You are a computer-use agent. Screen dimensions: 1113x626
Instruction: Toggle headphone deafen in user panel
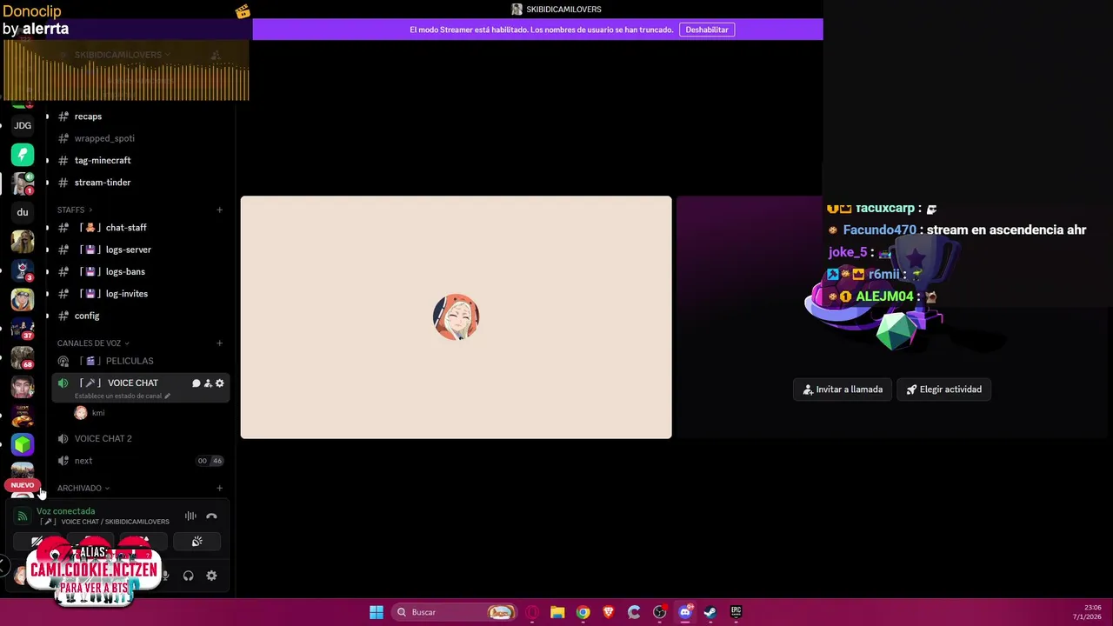click(x=189, y=576)
